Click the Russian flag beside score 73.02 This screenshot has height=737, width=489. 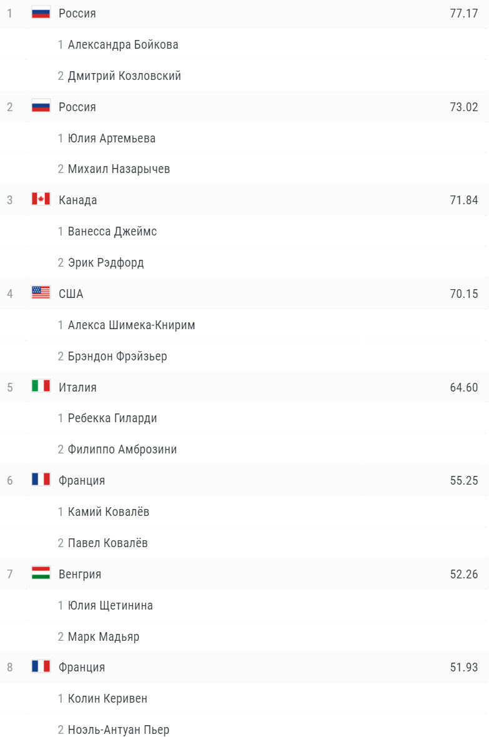pos(41,106)
